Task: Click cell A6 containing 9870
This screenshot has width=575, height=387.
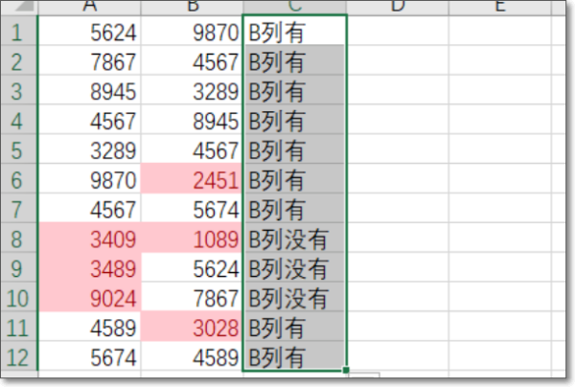Action: point(89,179)
